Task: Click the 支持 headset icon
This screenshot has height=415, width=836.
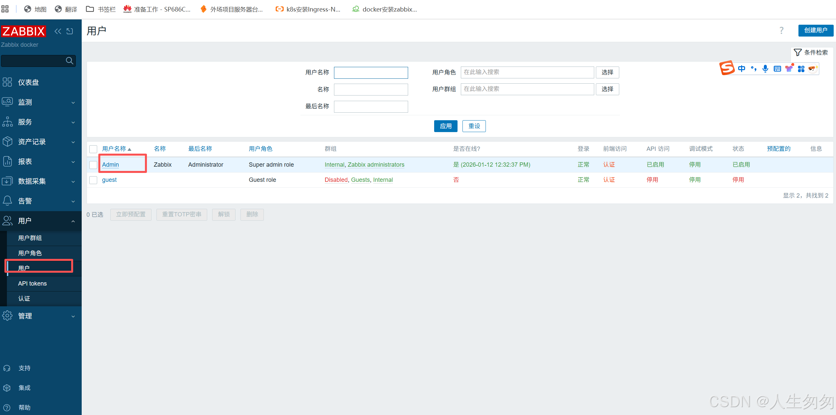Action: pyautogui.click(x=7, y=368)
